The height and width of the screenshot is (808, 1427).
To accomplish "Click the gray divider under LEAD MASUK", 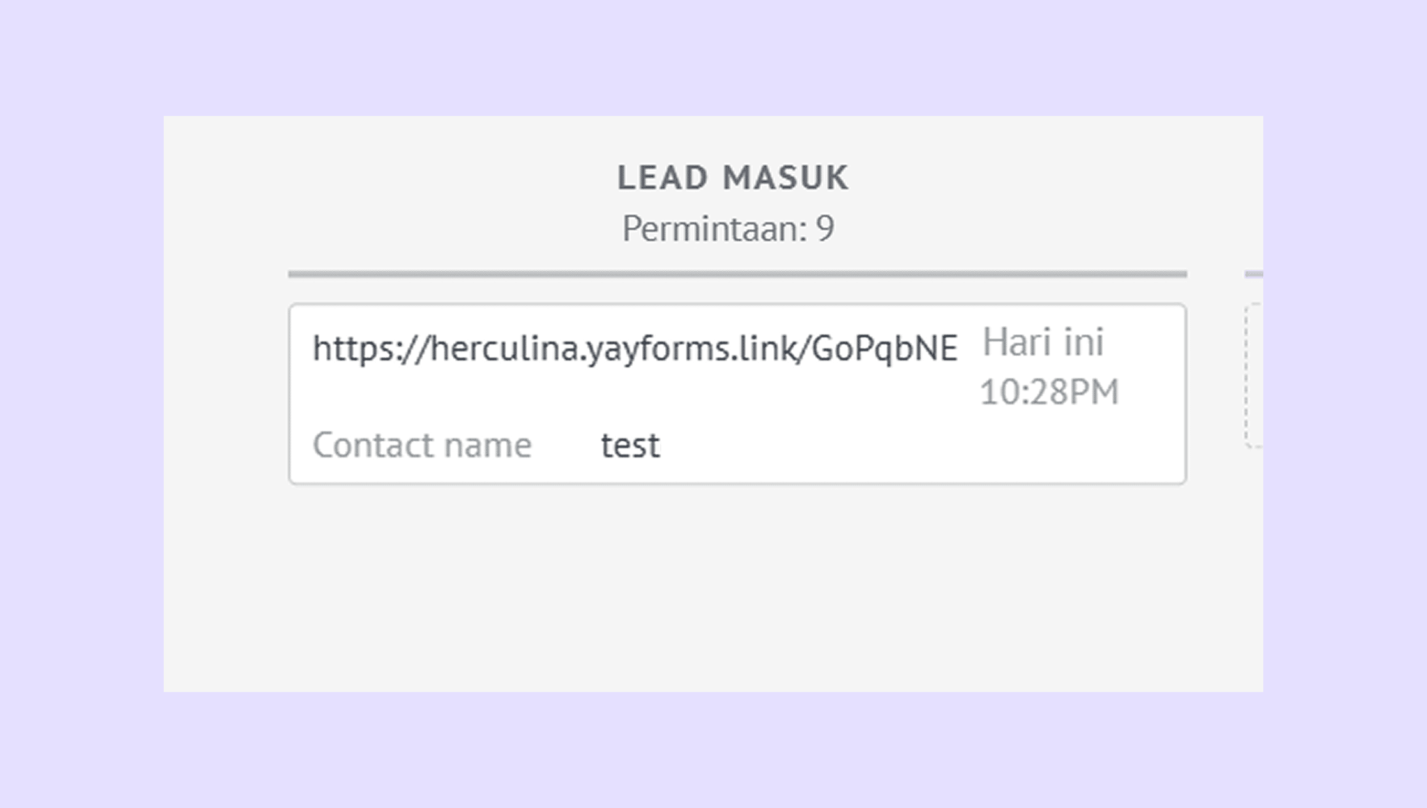I will [x=737, y=274].
